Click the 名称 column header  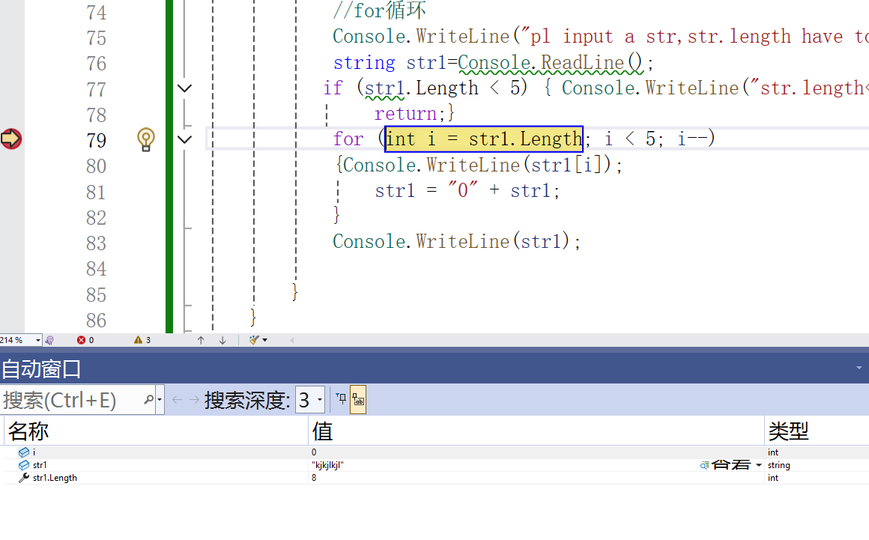[156, 431]
